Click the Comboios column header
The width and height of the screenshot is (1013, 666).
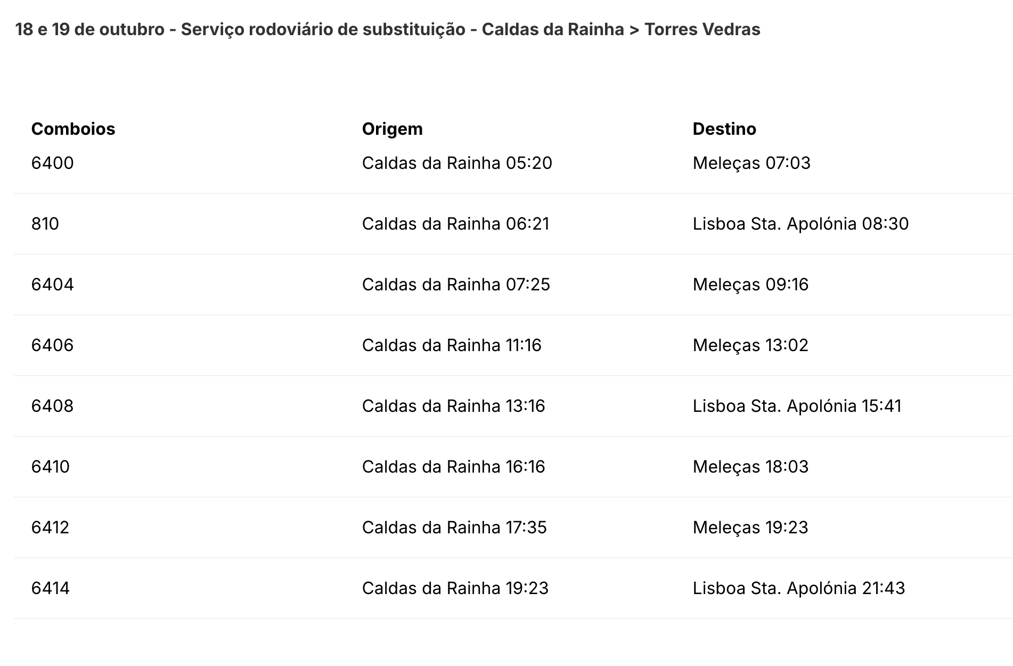(x=73, y=129)
